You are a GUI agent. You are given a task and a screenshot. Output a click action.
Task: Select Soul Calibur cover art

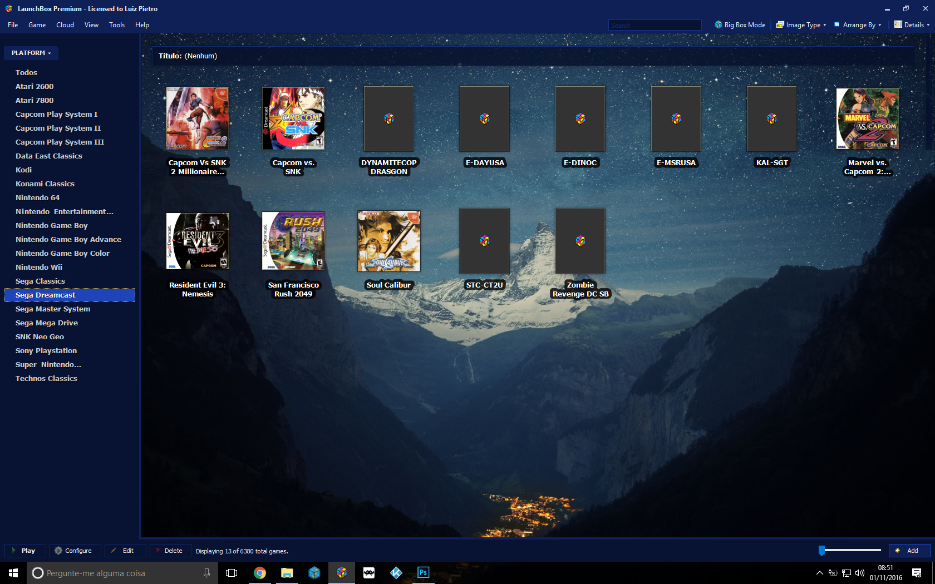(x=389, y=241)
